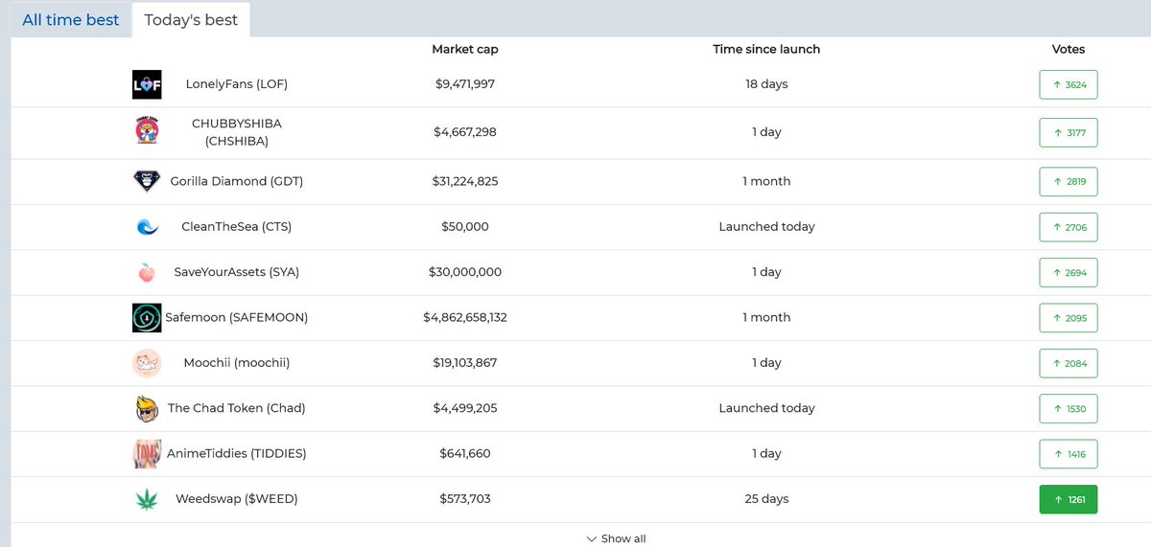
Task: Open the Gorilla Diamond (GDT) name
Action: [x=237, y=181]
